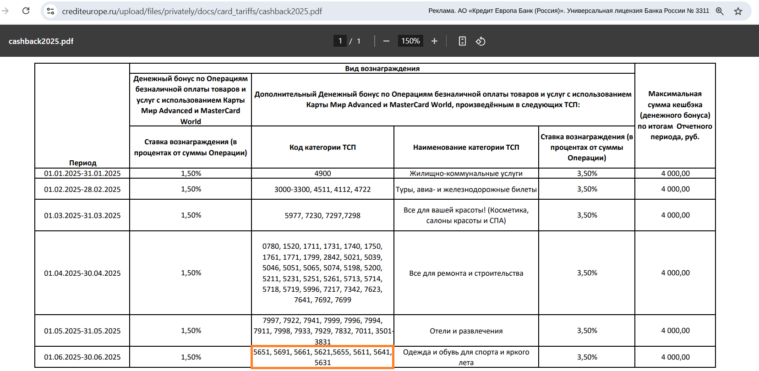Zoom out the PDF with minus
Image resolution: width=759 pixels, height=371 pixels.
pyautogui.click(x=386, y=41)
